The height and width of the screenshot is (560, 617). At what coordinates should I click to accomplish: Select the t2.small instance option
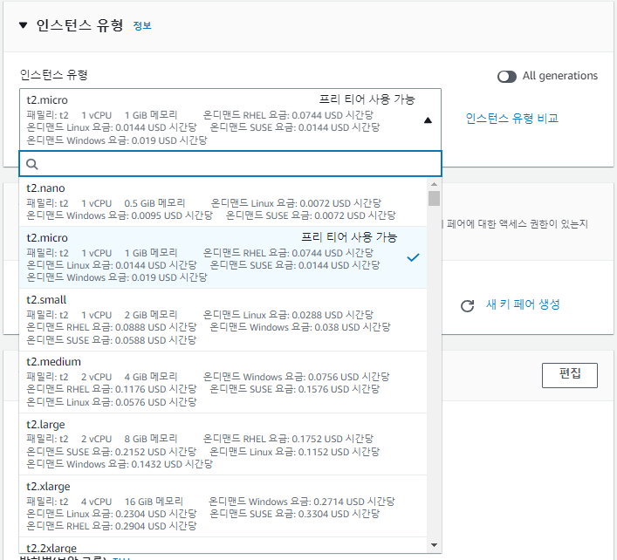223,320
